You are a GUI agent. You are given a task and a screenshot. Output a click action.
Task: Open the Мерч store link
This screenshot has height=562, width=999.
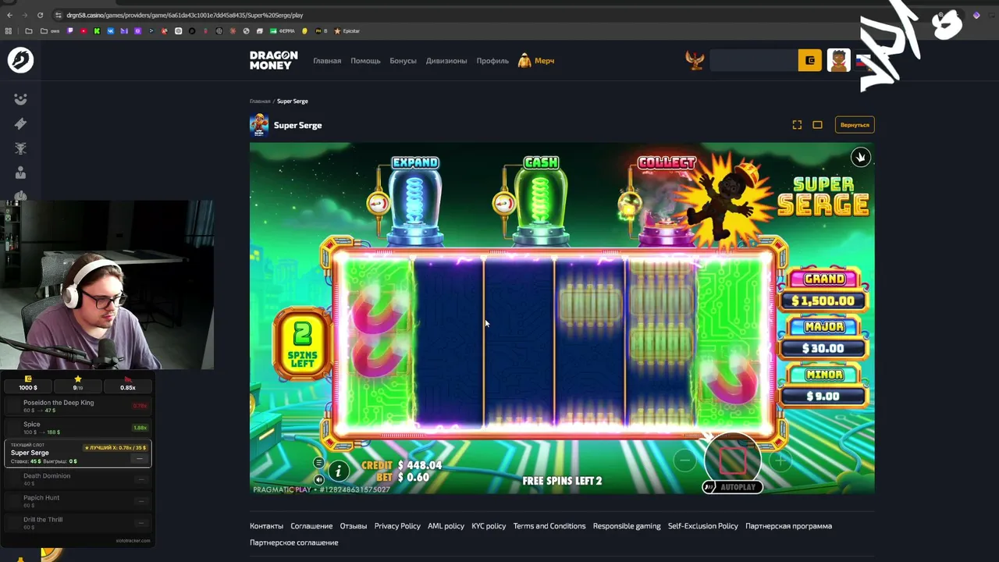536,61
